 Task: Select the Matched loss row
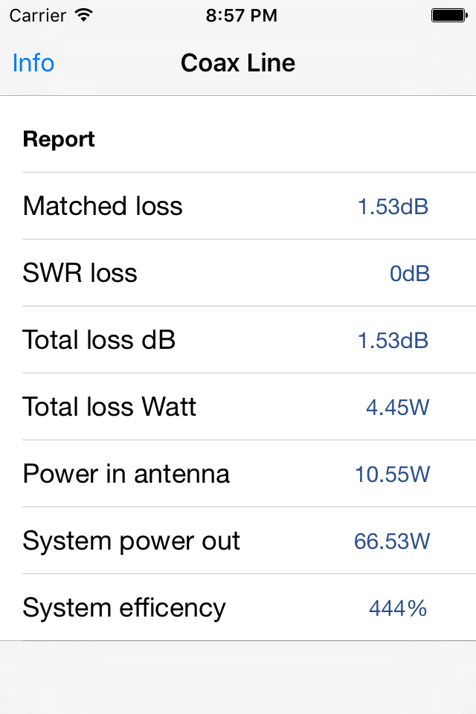[x=238, y=206]
